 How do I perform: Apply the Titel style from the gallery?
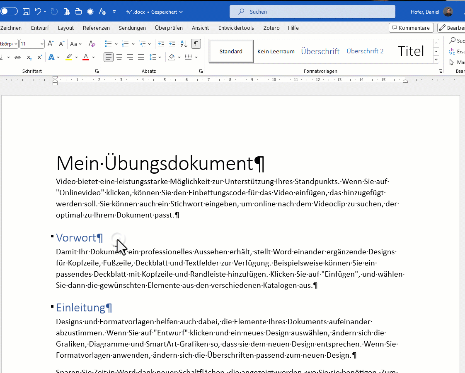click(x=411, y=51)
